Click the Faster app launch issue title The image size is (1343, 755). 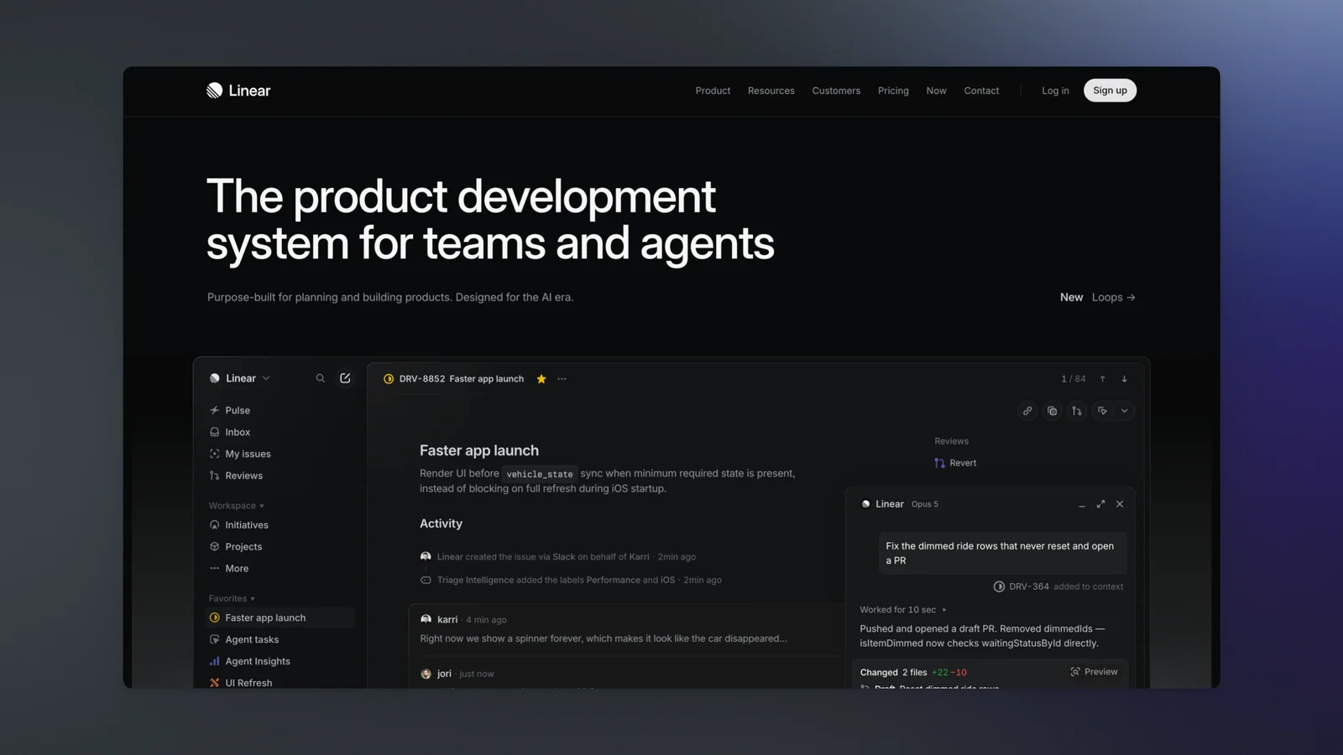479,450
